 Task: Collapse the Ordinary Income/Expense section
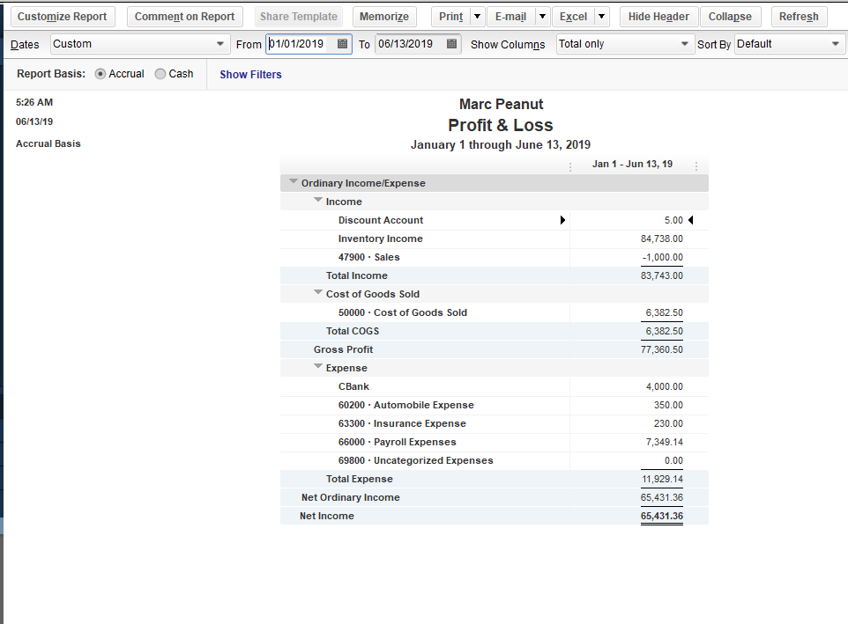(x=294, y=182)
